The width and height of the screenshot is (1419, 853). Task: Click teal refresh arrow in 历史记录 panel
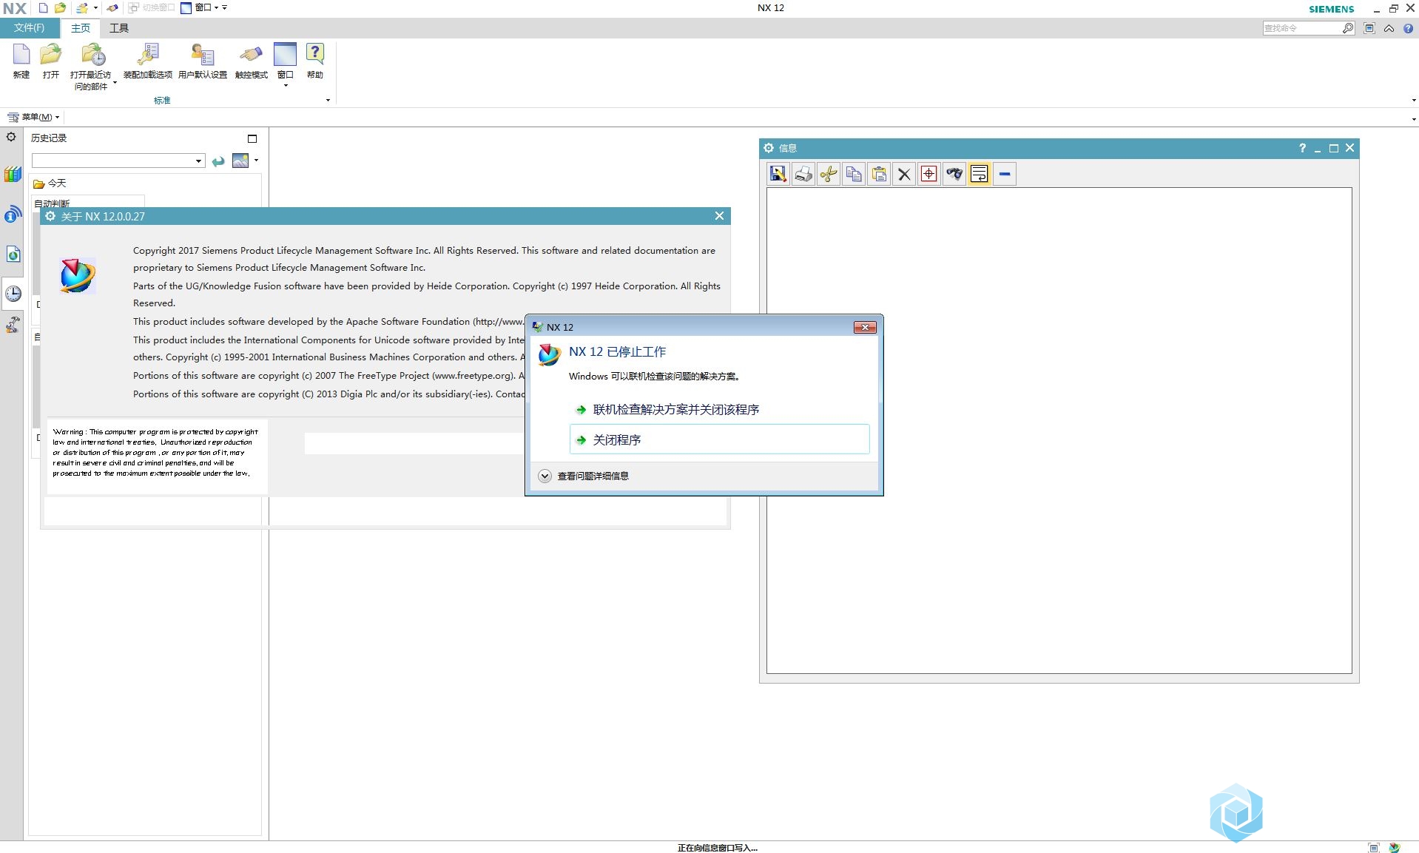218,161
